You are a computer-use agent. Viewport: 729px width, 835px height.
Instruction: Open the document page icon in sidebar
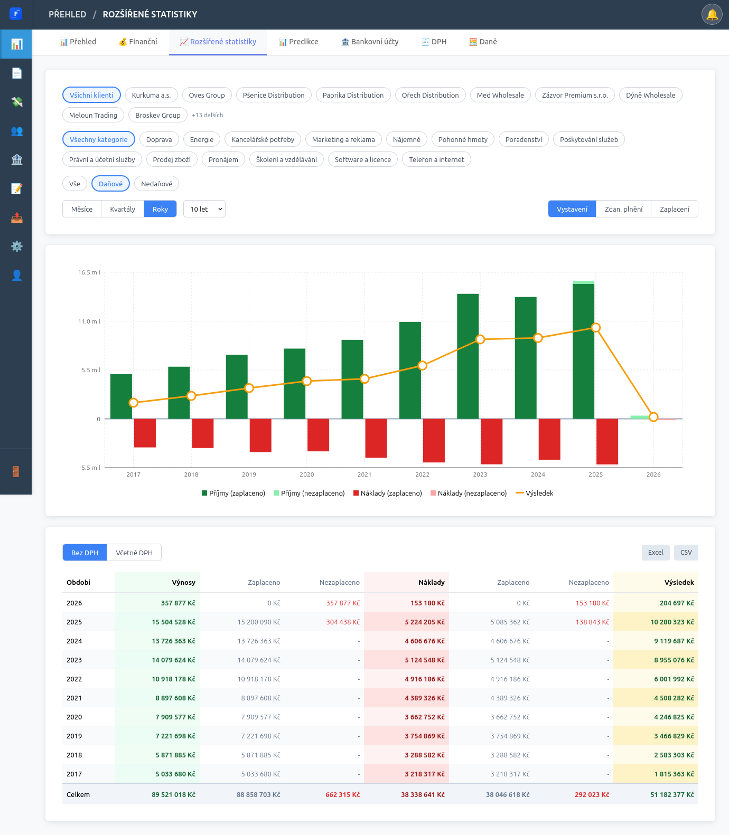[16, 73]
